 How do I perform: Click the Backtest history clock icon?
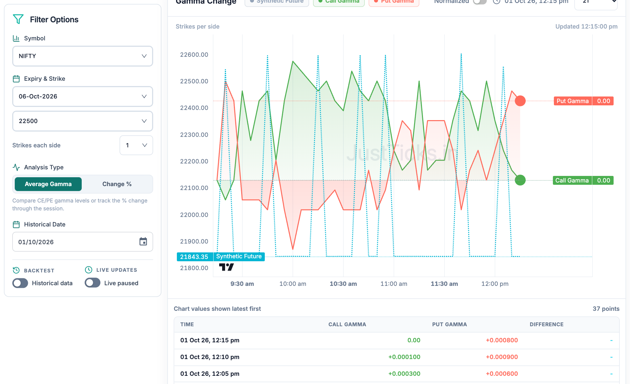pyautogui.click(x=16, y=270)
